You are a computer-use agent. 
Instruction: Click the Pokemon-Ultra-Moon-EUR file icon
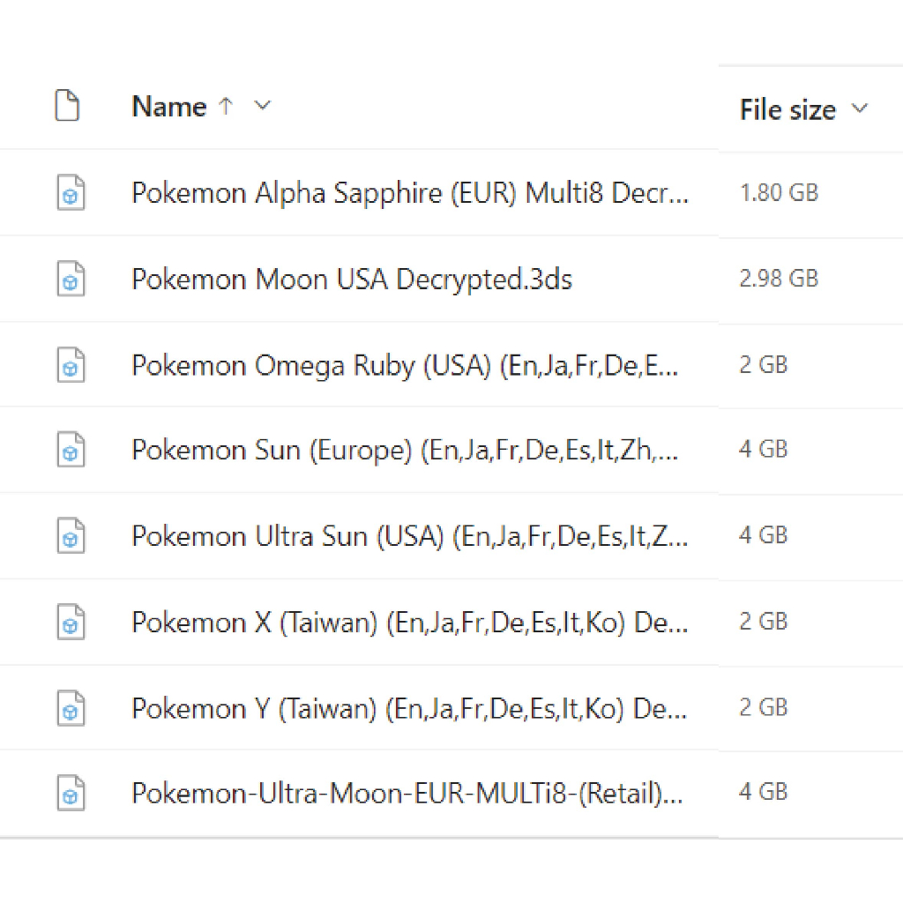point(71,793)
